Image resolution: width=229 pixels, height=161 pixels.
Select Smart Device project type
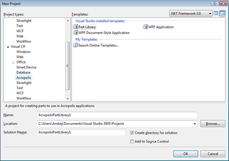pos(26,67)
